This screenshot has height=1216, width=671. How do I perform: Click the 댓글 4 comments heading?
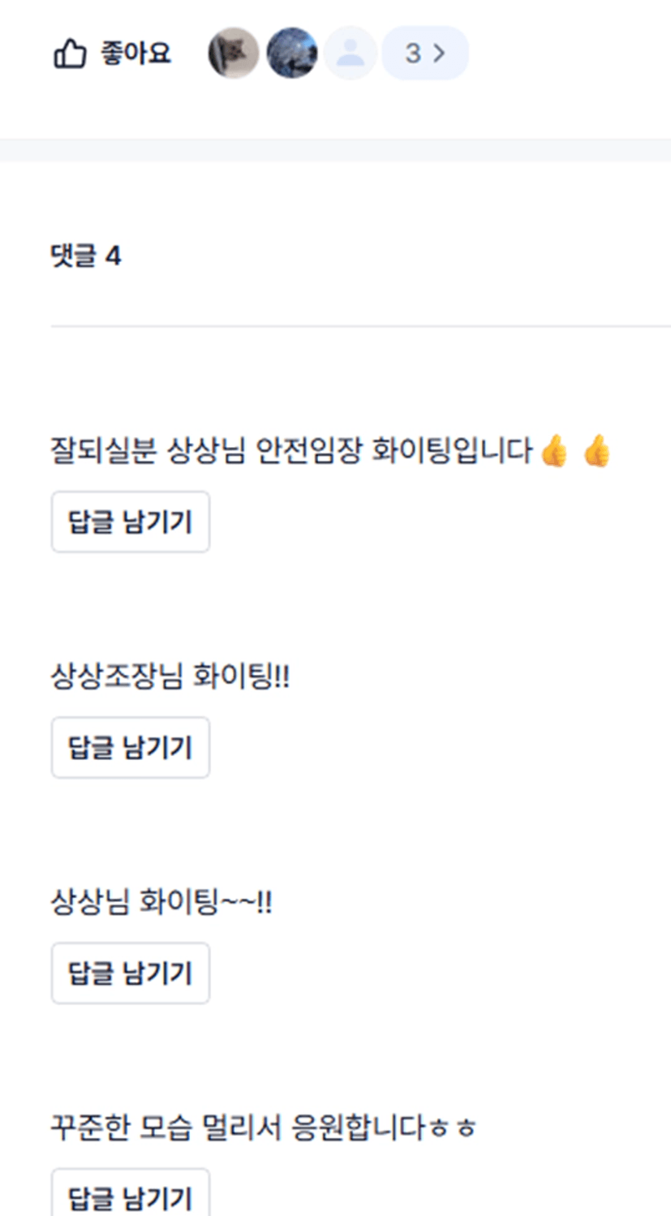86,256
